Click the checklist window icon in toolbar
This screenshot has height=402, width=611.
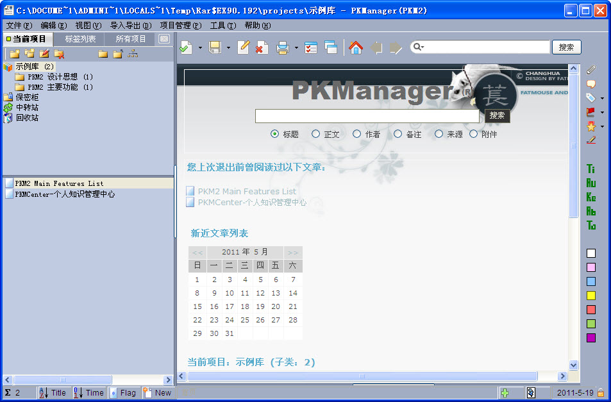pos(310,47)
